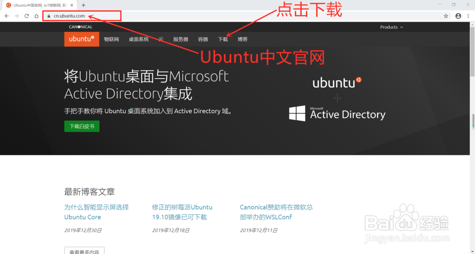The width and height of the screenshot is (475, 254).
Task: Click the date 2019年12月11日
Action: 258,230
